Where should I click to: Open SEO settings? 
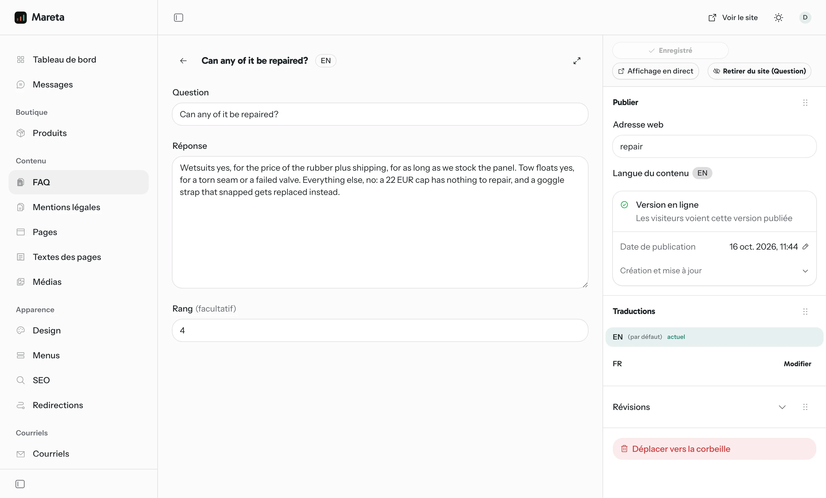(78, 380)
